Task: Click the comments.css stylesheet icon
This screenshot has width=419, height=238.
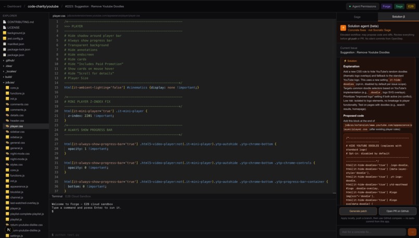Action: 7,104
